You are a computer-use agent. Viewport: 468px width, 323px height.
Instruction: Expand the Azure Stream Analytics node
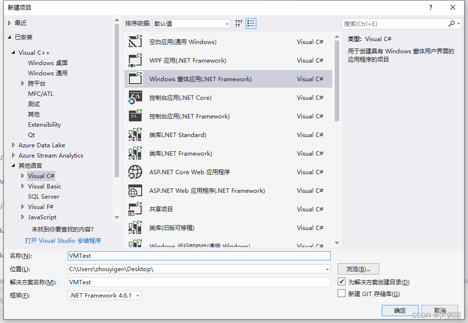tap(13, 155)
